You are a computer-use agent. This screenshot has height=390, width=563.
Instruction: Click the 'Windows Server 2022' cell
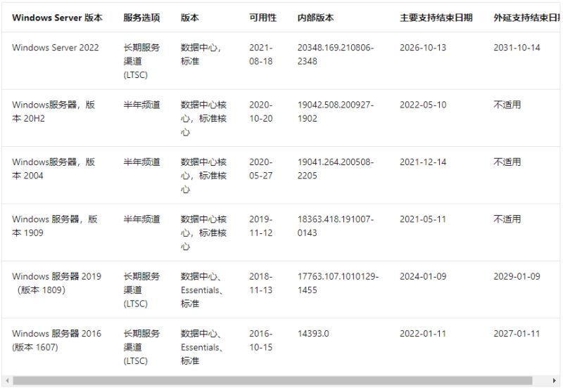(56, 48)
